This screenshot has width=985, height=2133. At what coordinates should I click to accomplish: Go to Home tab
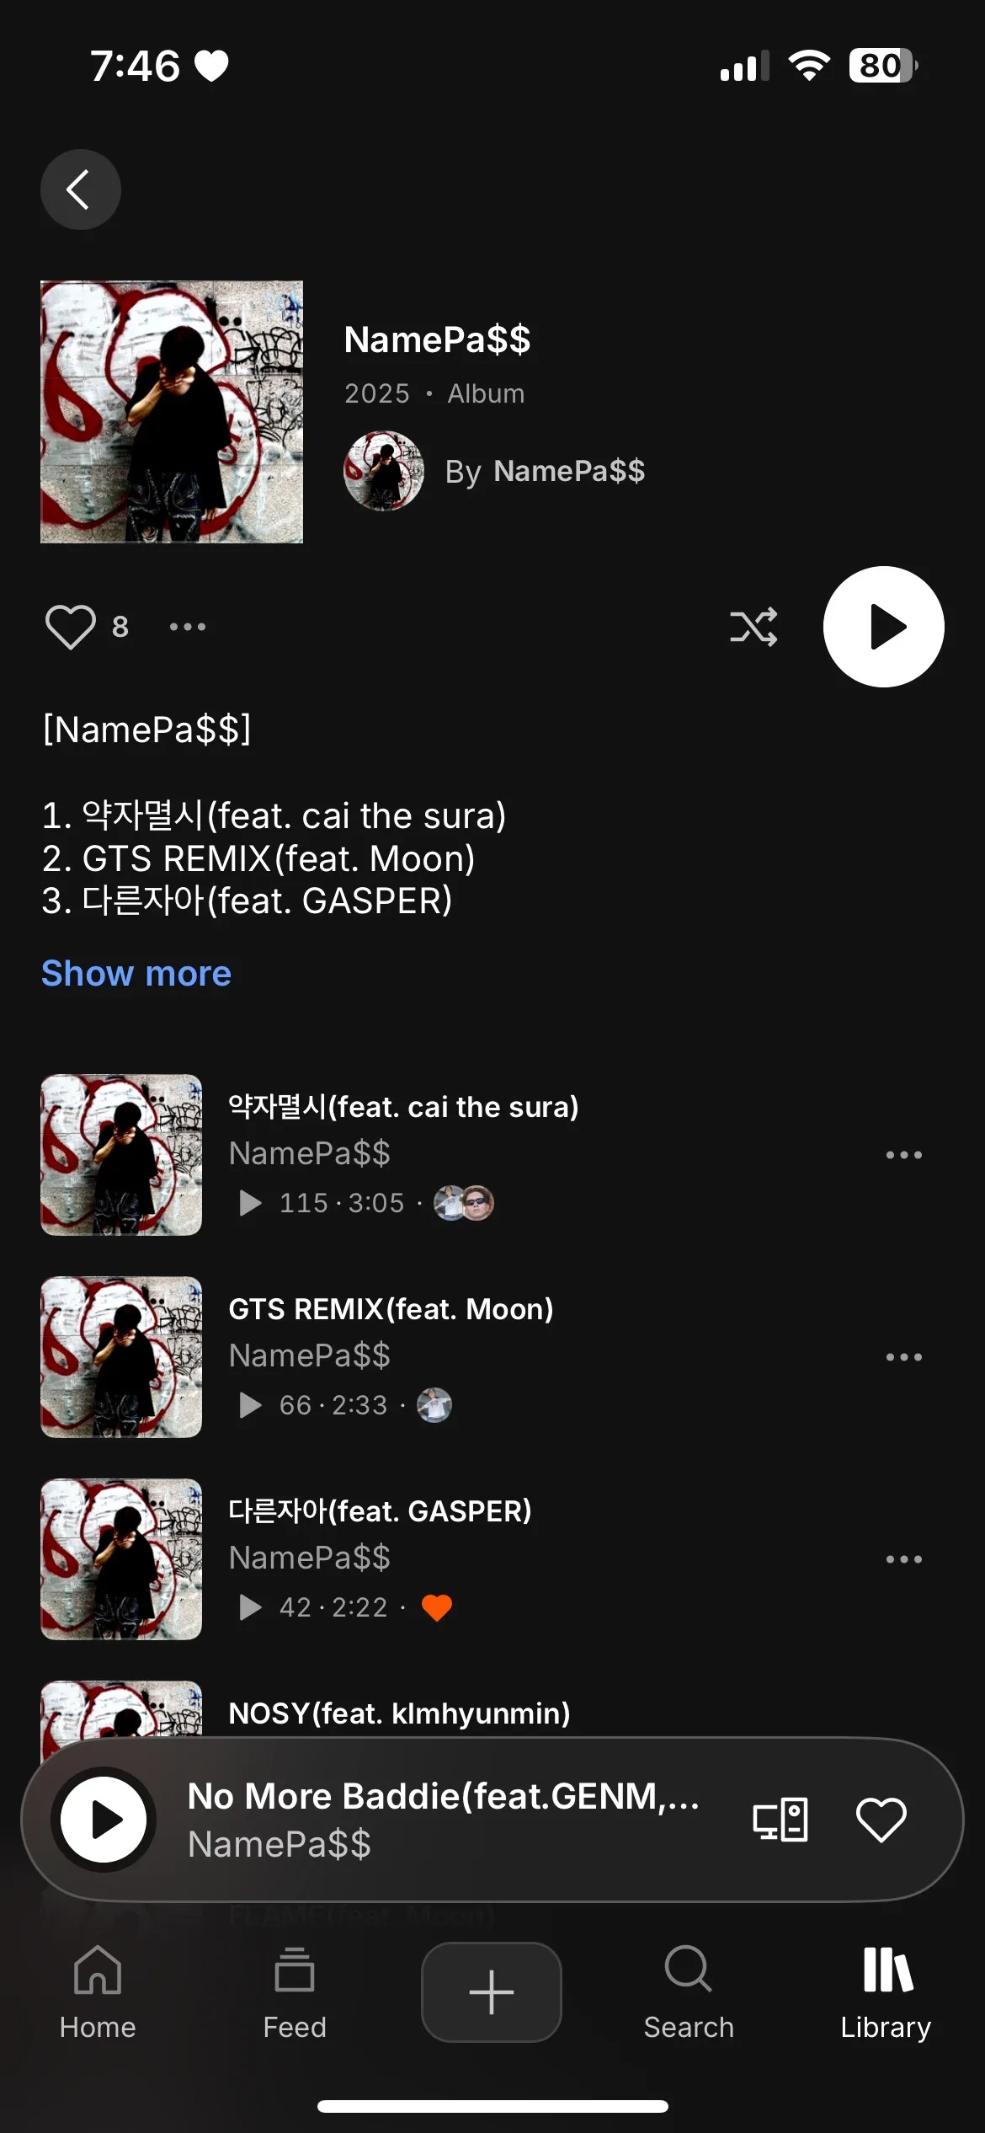tap(98, 1993)
